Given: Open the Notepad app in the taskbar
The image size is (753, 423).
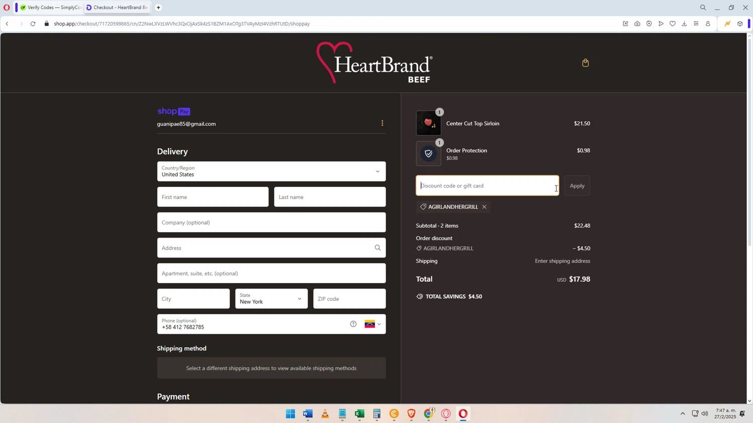Looking at the screenshot, I should click(342, 413).
